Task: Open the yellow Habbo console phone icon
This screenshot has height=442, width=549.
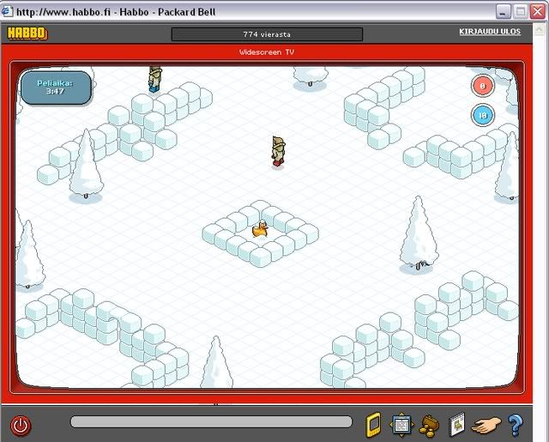Action: tap(373, 424)
